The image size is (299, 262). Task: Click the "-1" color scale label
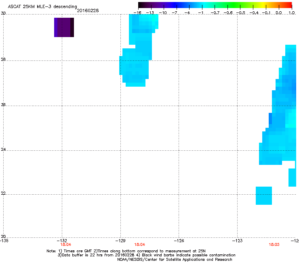(x=200, y=13)
